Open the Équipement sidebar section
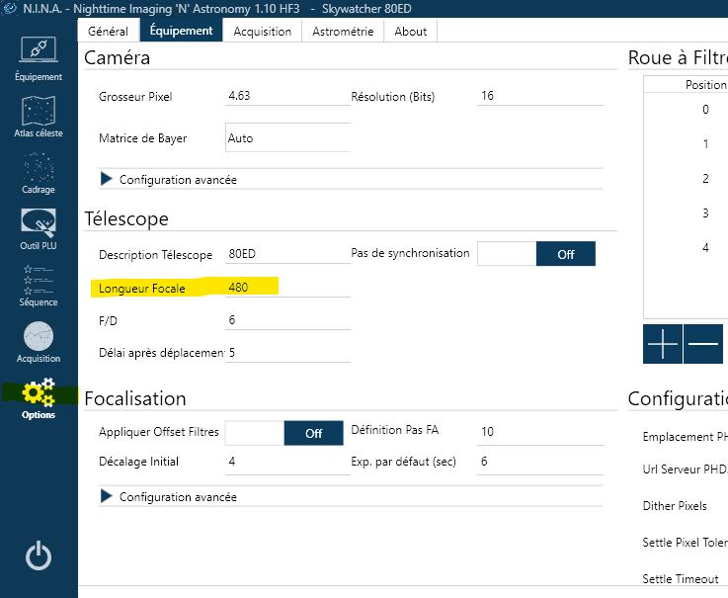The width and height of the screenshot is (728, 598). 39,59
